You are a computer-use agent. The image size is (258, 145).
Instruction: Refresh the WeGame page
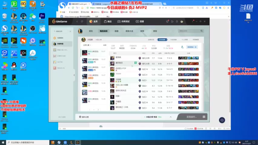(x=82, y=22)
